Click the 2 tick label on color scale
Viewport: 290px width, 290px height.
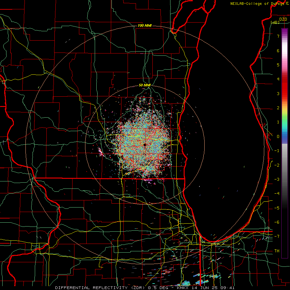coord(278,108)
